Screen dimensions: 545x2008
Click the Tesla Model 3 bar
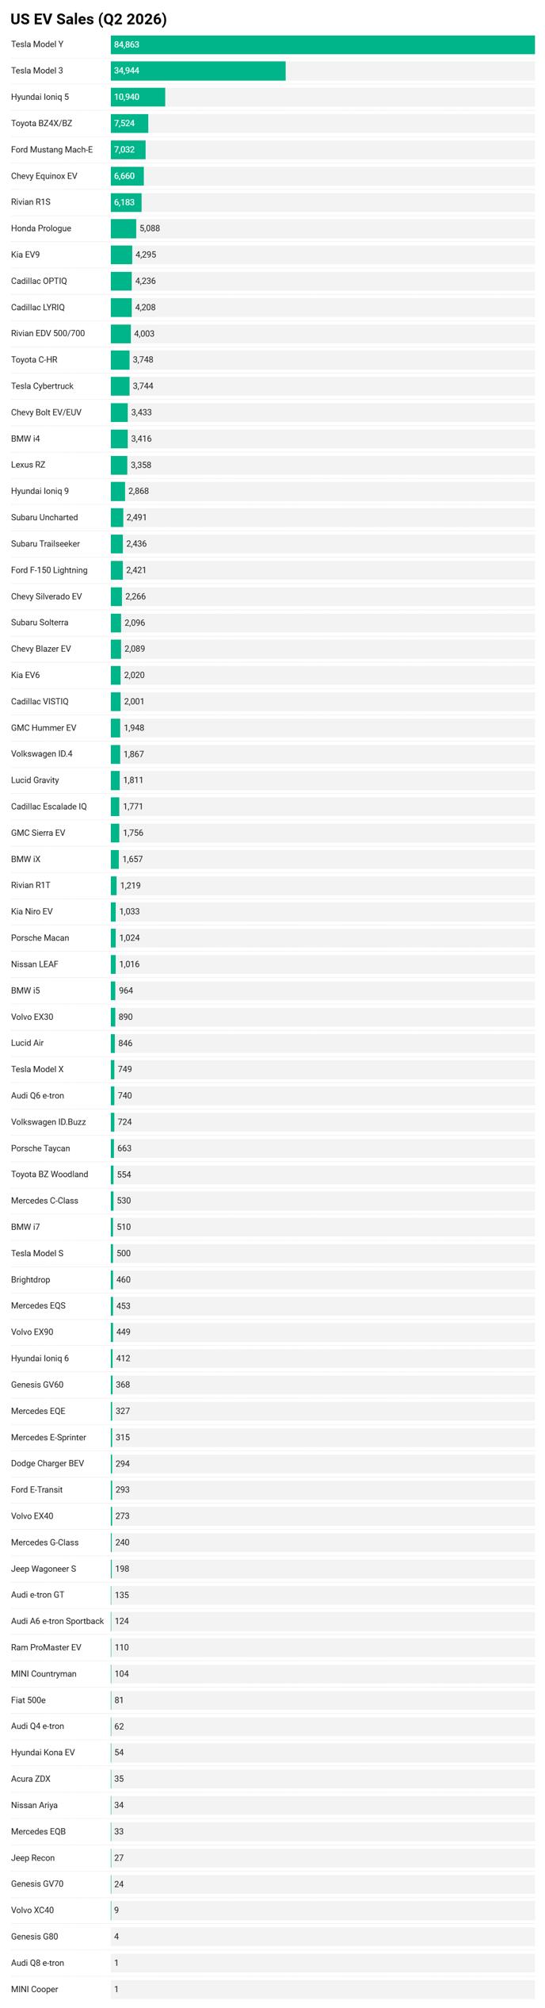(x=198, y=71)
